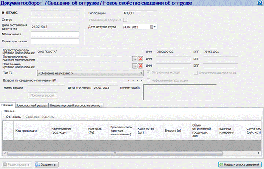Click the horizontal scrollbar thumb in table
Screen dimensions: 264x169
pyautogui.click(x=115, y=153)
